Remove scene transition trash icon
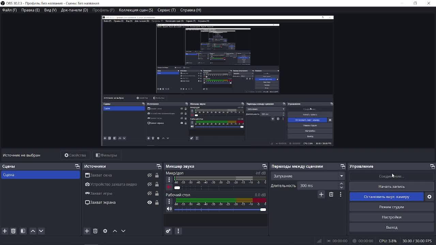 pyautogui.click(x=331, y=194)
